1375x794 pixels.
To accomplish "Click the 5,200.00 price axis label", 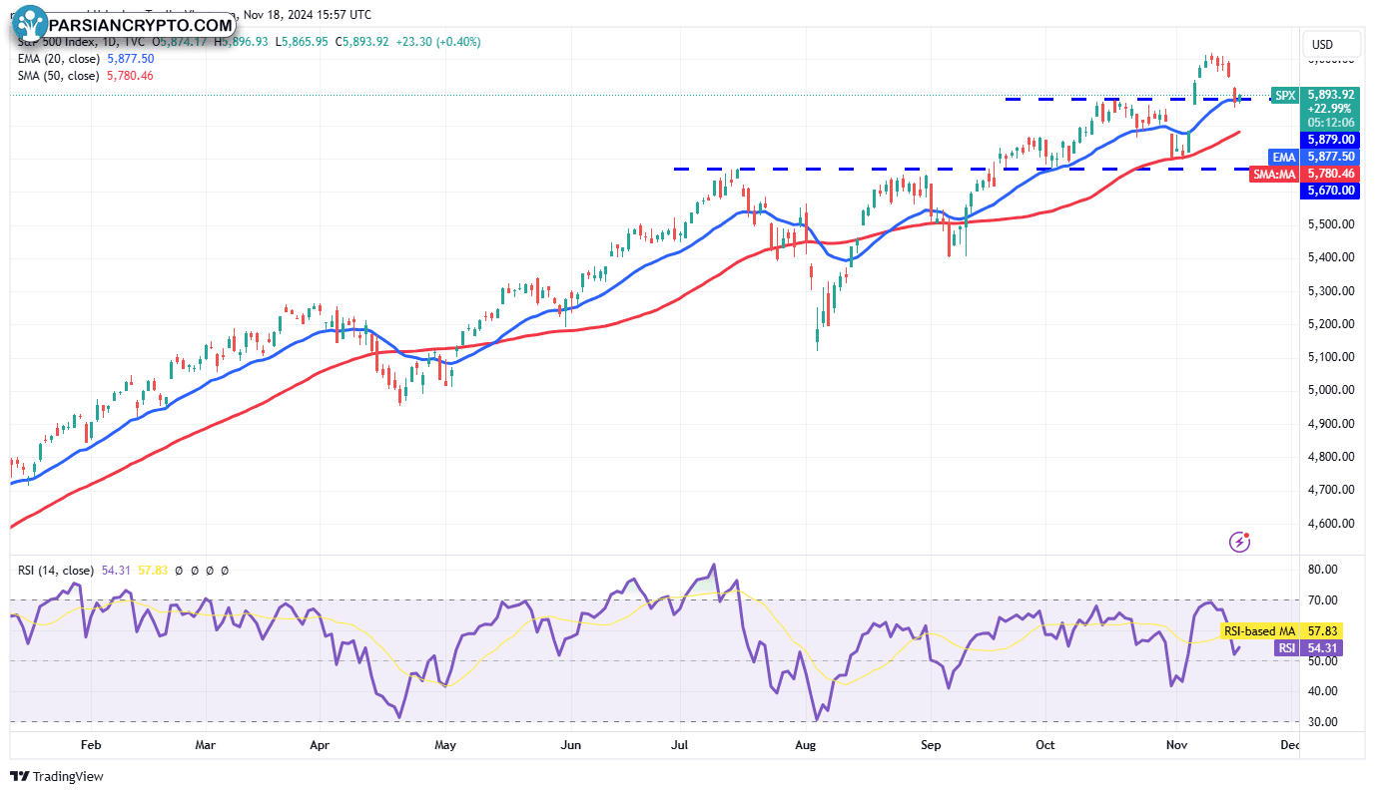I will [1332, 324].
